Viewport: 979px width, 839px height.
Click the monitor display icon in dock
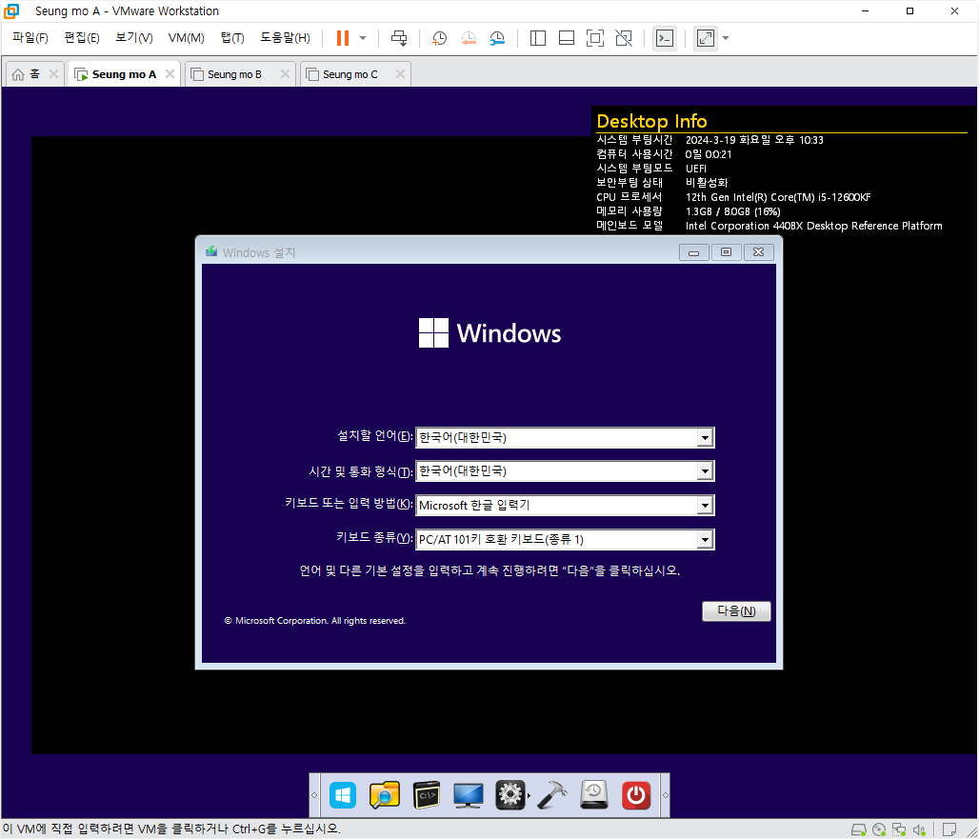click(x=469, y=795)
